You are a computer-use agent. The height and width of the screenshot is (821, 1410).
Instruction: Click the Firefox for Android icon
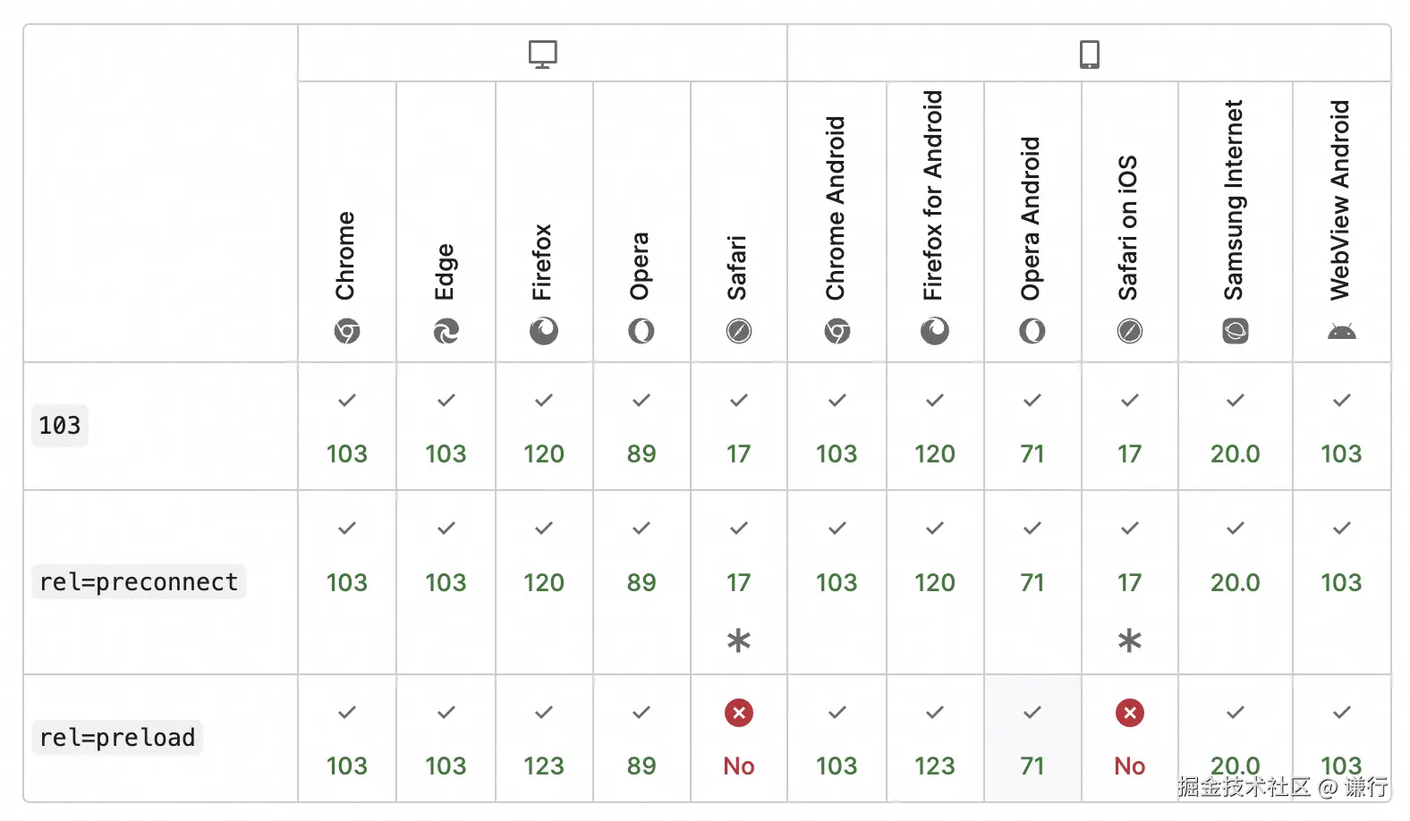pos(934,332)
